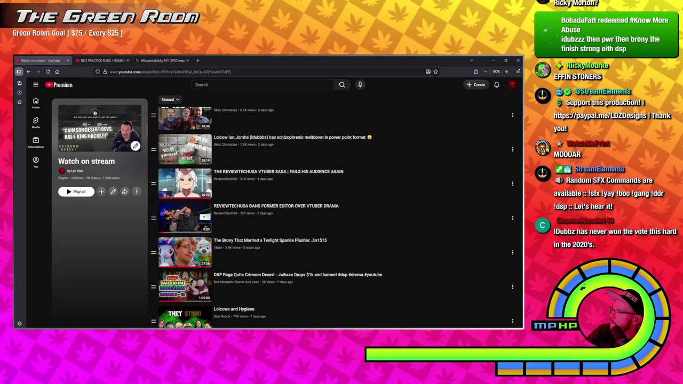Switch to Watch on stream YouTube tab
Viewport: 683px width, 384px height.
pyautogui.click(x=43, y=60)
